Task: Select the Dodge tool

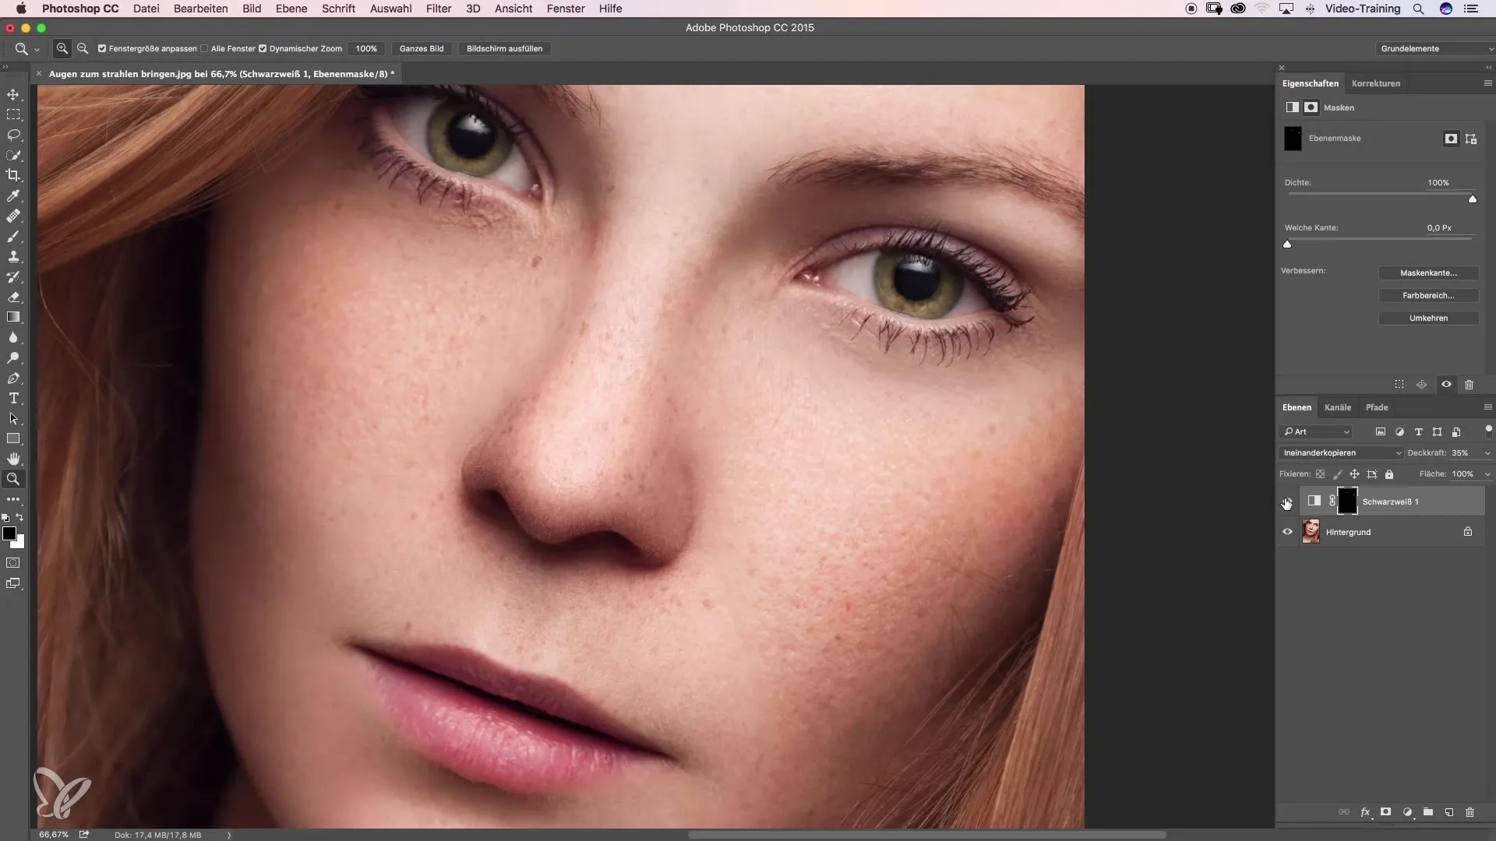Action: click(13, 357)
